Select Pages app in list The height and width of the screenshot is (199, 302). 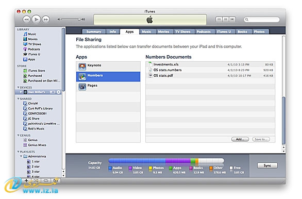[108, 87]
